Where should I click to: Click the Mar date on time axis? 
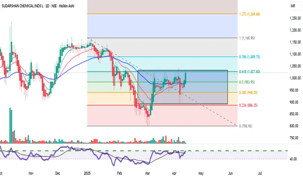point(148,173)
